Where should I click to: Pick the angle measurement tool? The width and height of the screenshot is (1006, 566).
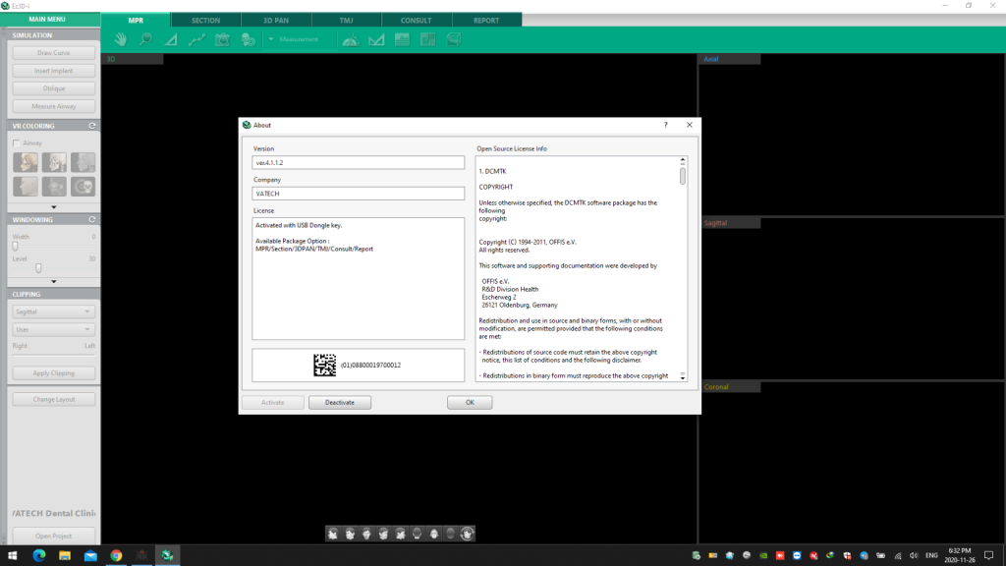tap(171, 39)
